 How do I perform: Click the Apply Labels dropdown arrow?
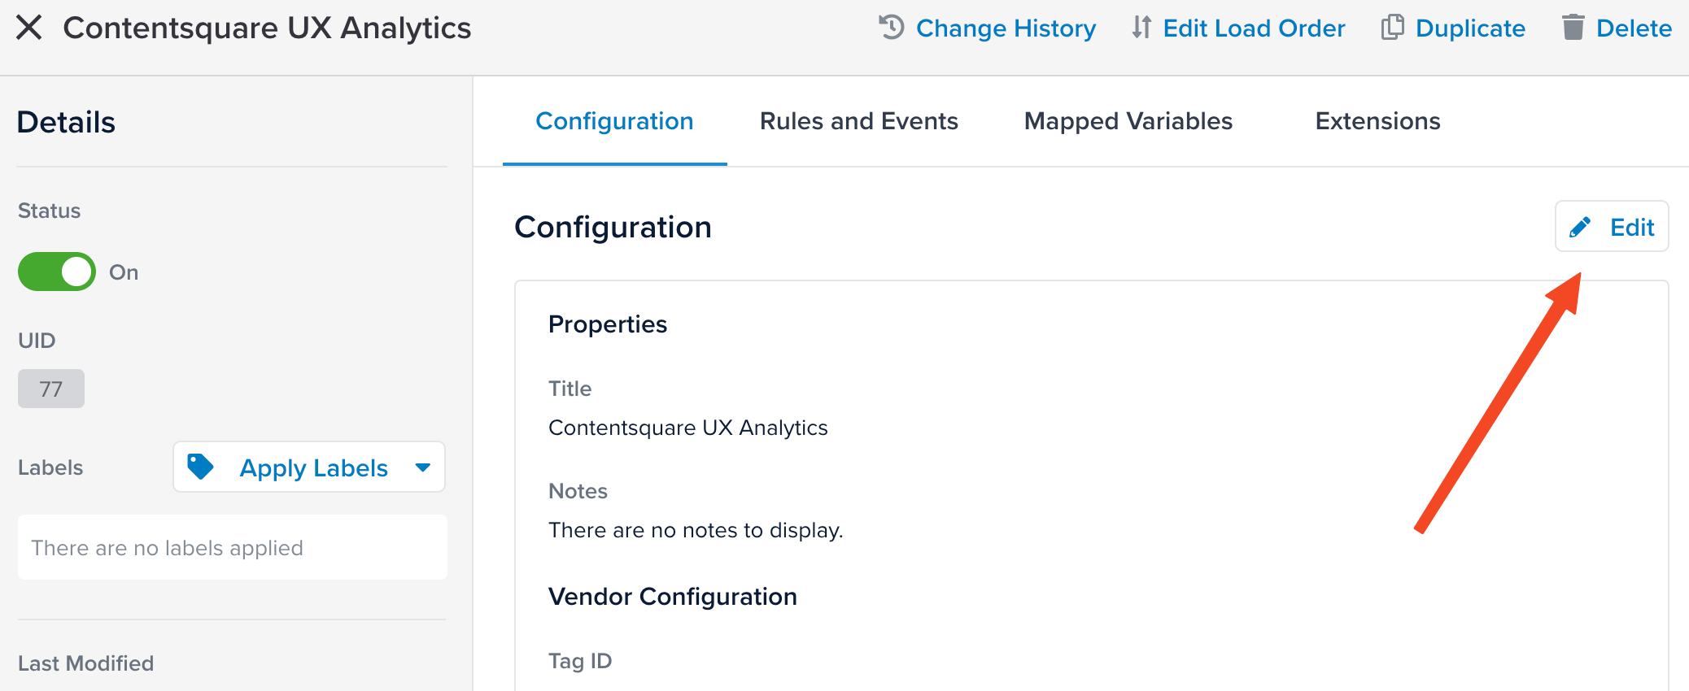point(422,467)
